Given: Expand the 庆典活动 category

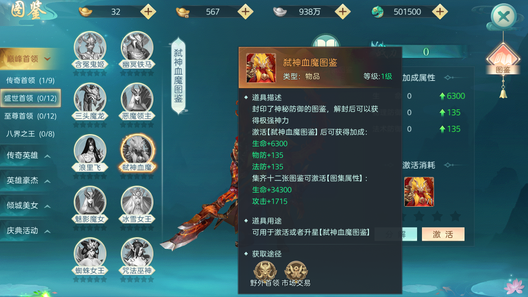Looking at the screenshot, I should (x=29, y=231).
